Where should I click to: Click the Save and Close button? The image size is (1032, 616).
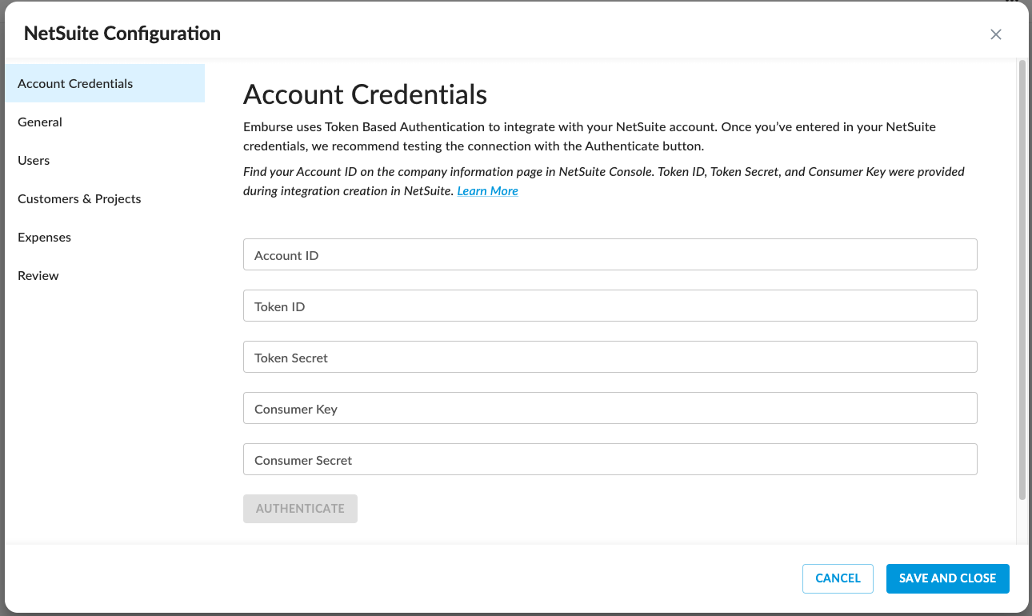click(x=947, y=578)
